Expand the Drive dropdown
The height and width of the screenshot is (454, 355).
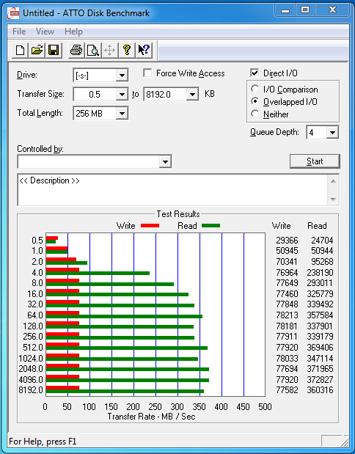(x=122, y=76)
